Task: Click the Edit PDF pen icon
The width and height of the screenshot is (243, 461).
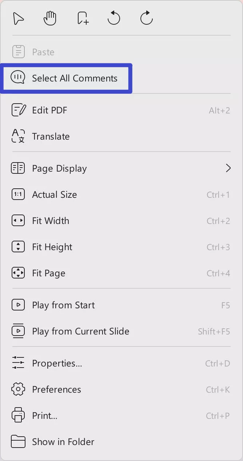Action: coord(18,110)
